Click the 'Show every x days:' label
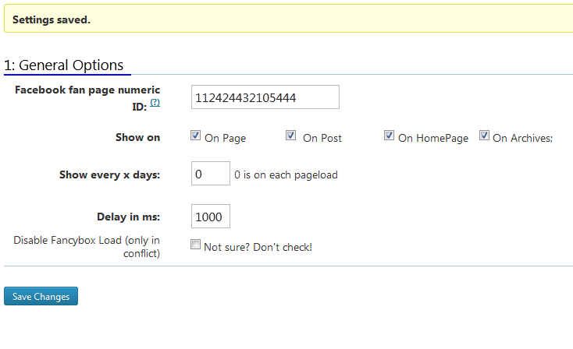573x349 pixels. (x=109, y=175)
